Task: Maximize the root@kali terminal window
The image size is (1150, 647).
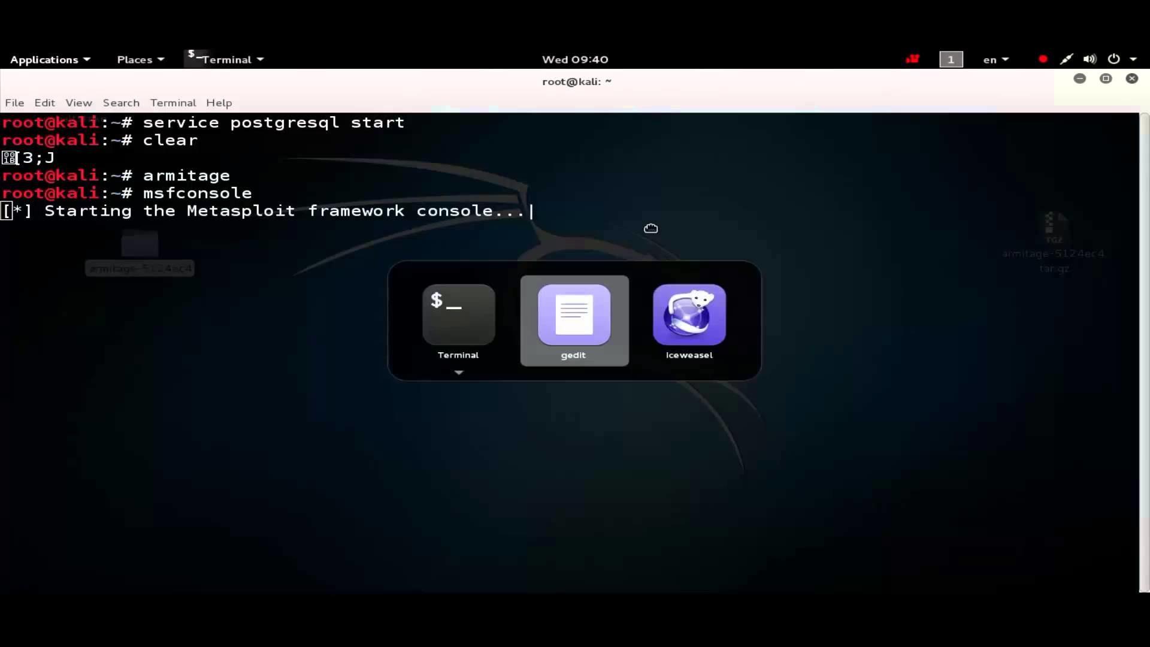Action: click(x=1106, y=78)
